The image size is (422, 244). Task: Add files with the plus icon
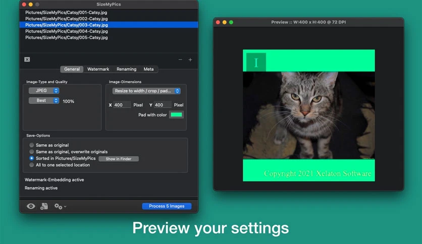click(x=190, y=59)
